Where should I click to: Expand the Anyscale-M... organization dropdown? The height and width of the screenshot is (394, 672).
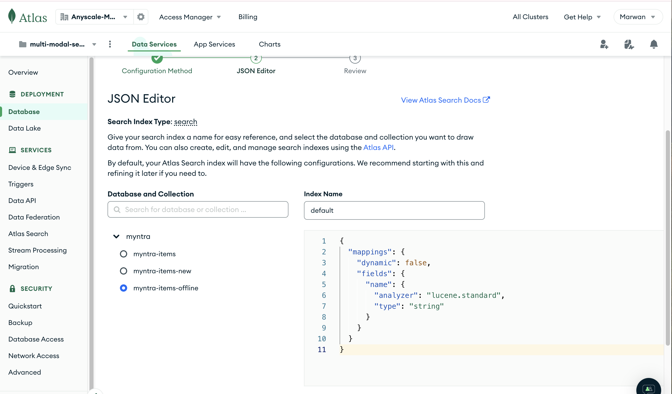pos(124,17)
